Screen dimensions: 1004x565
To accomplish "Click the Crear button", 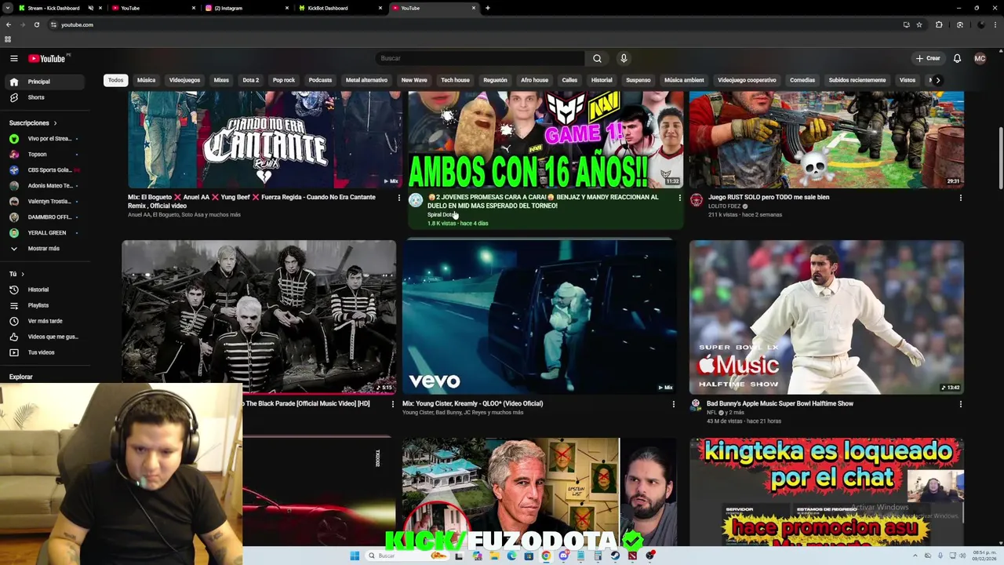I will (928, 58).
